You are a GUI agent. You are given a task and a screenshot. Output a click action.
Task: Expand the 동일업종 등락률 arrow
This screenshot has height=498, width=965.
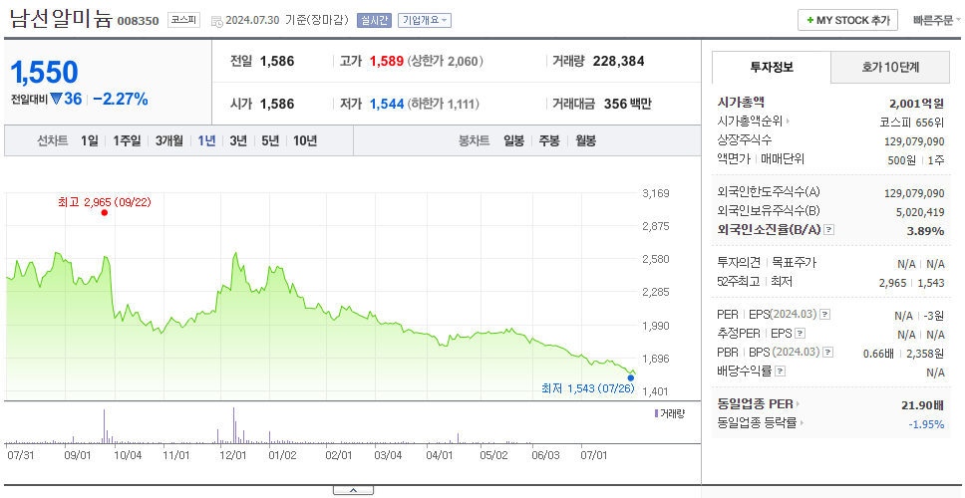tap(802, 423)
